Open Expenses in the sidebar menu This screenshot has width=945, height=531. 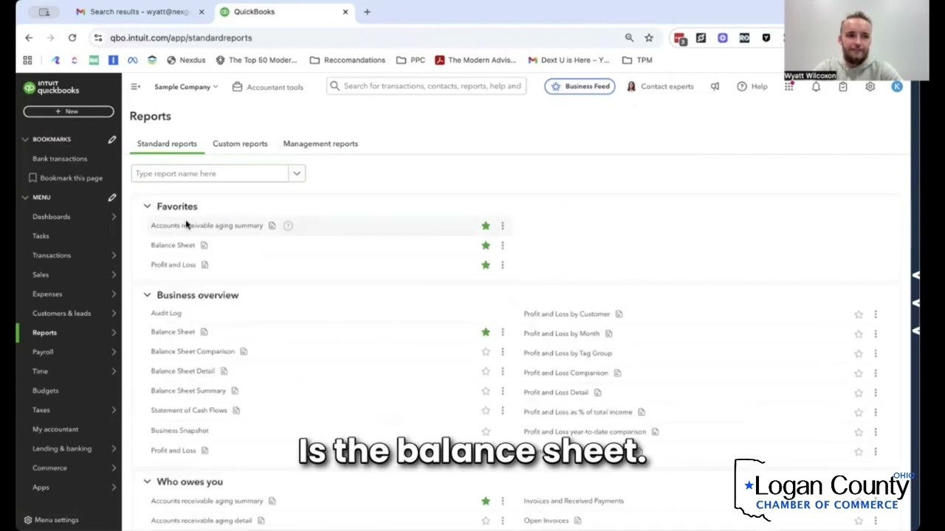tap(47, 294)
